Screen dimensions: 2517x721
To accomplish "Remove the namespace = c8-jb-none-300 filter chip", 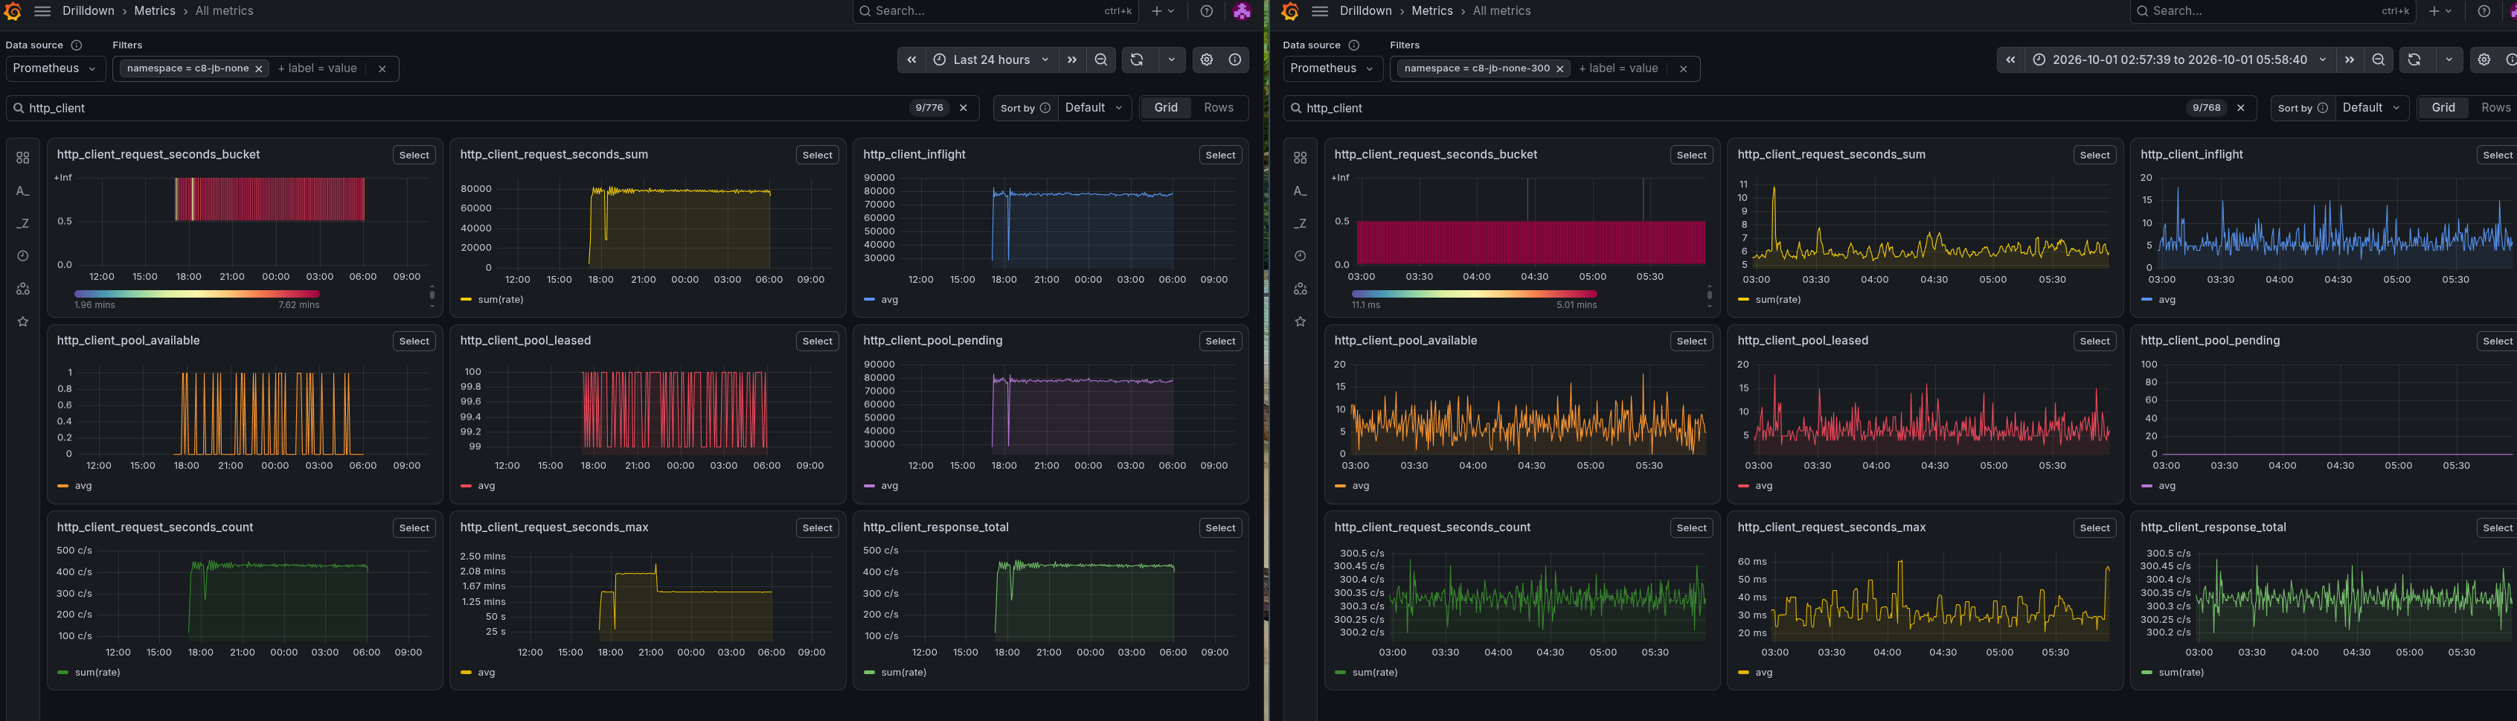I will coord(1560,68).
